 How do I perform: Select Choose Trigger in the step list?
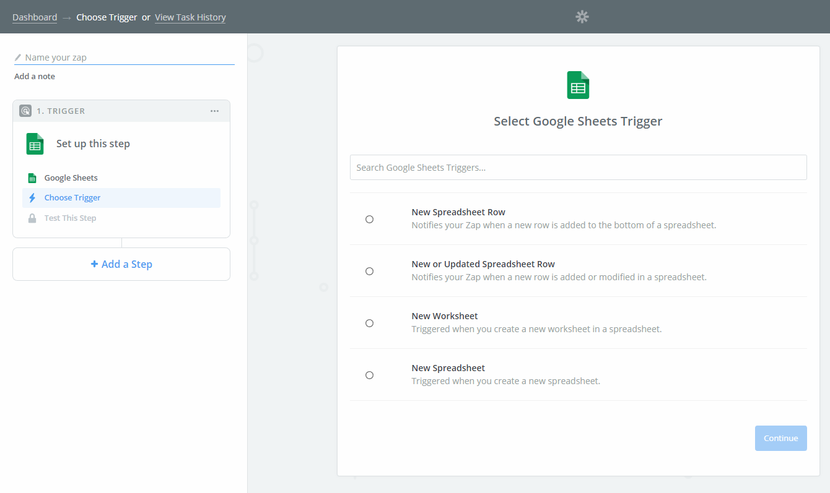tap(72, 198)
